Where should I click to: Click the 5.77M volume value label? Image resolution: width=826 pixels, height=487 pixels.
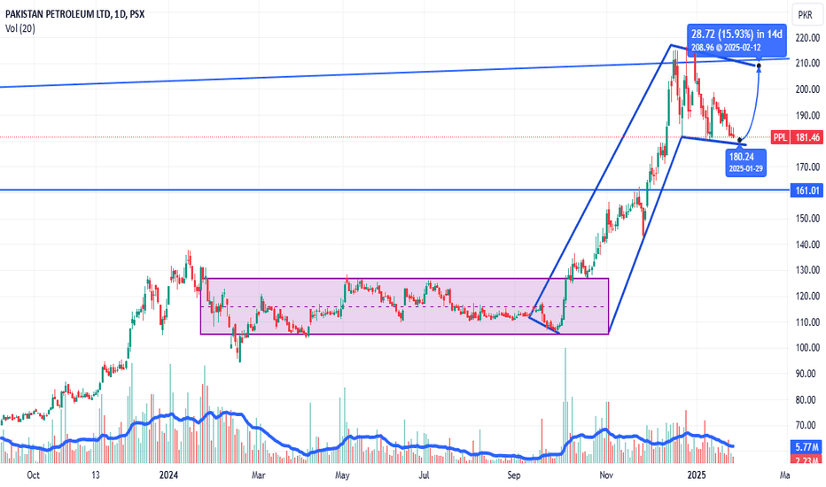click(807, 447)
